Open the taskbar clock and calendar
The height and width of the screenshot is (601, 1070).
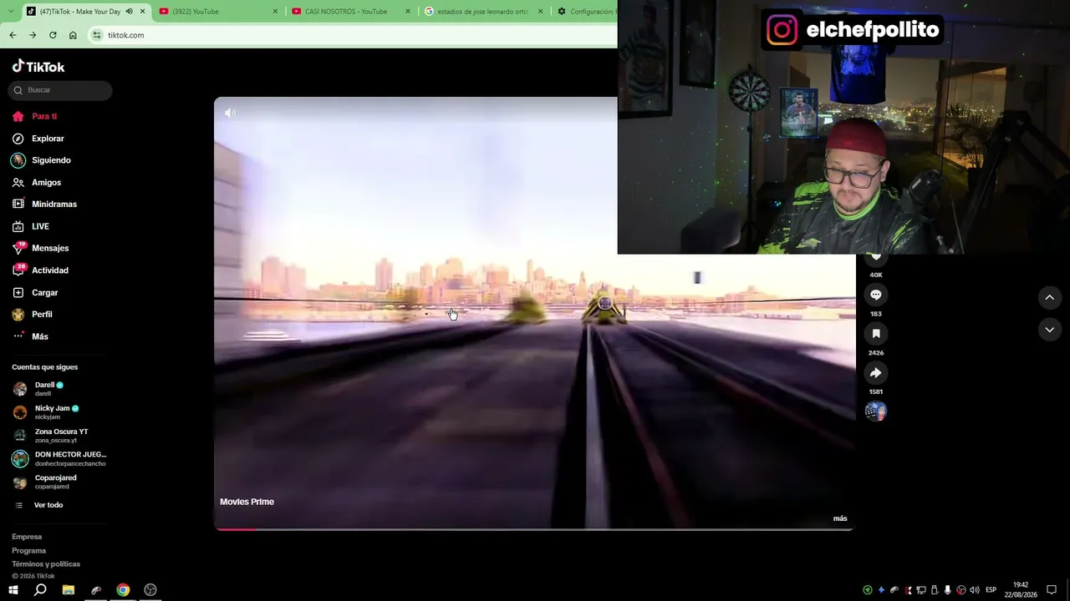(x=1021, y=590)
